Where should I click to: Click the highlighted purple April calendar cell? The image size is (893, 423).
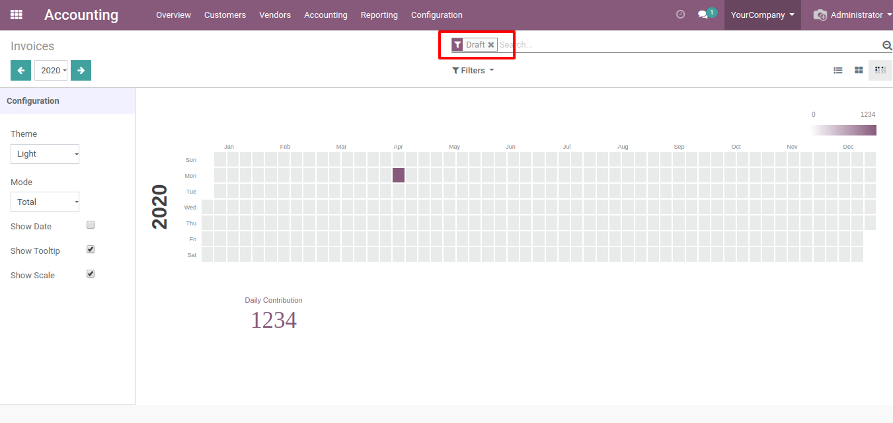point(398,175)
